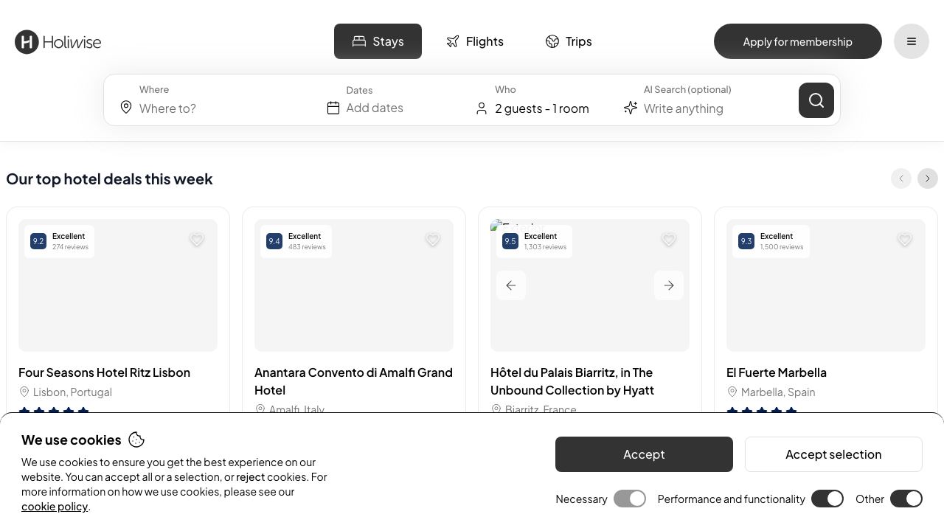Image resolution: width=944 pixels, height=531 pixels.
Task: Favorite Four Seasons Hotel Ritz Lisbon heart
Action: click(x=197, y=240)
